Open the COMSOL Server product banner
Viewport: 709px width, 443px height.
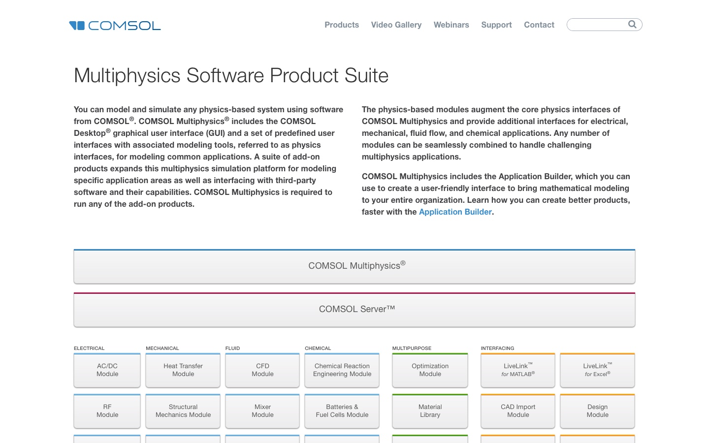(x=354, y=310)
